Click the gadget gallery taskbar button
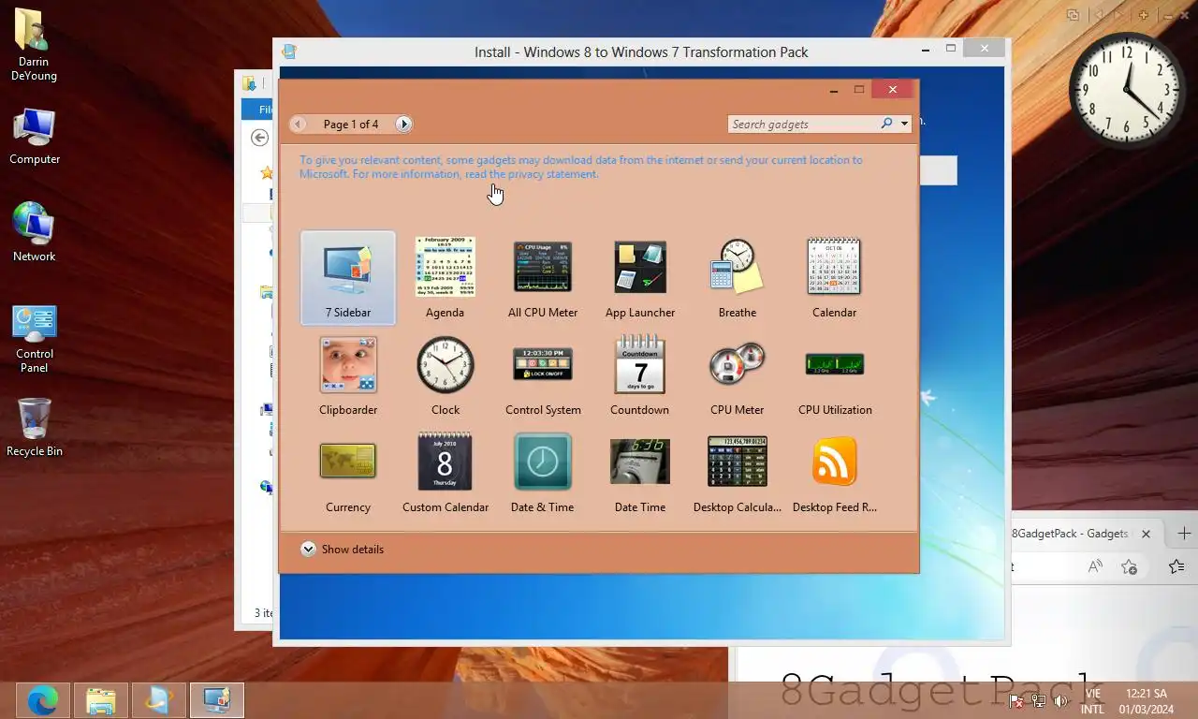 217,700
